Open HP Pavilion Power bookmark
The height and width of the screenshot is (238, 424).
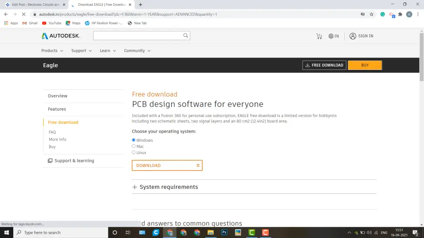(104, 23)
